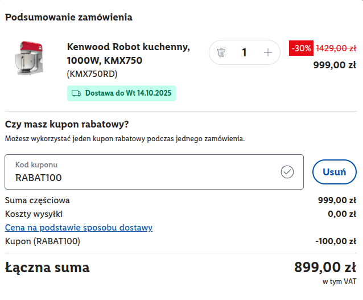Click the checkmark icon in the coupon field
Viewport: 363px width, 300px height.
287,172
